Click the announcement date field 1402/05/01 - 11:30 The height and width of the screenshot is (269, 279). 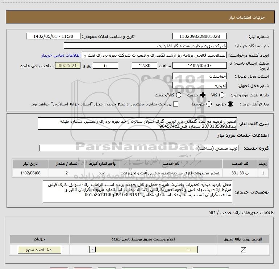point(53,36)
